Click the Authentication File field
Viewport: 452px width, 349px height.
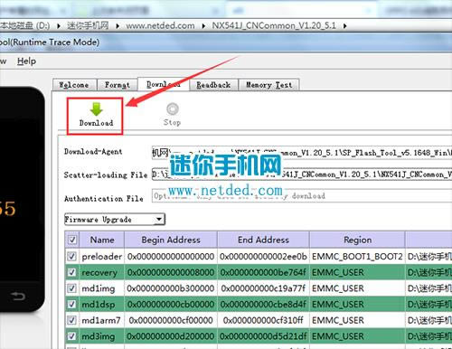(302, 196)
